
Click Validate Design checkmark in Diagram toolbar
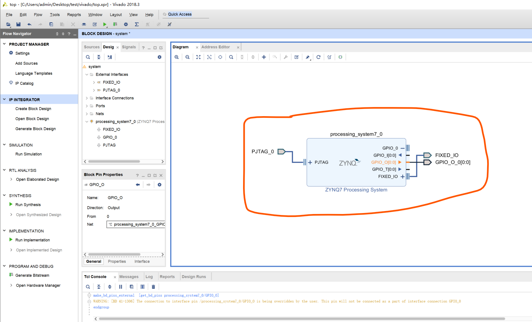(296, 57)
